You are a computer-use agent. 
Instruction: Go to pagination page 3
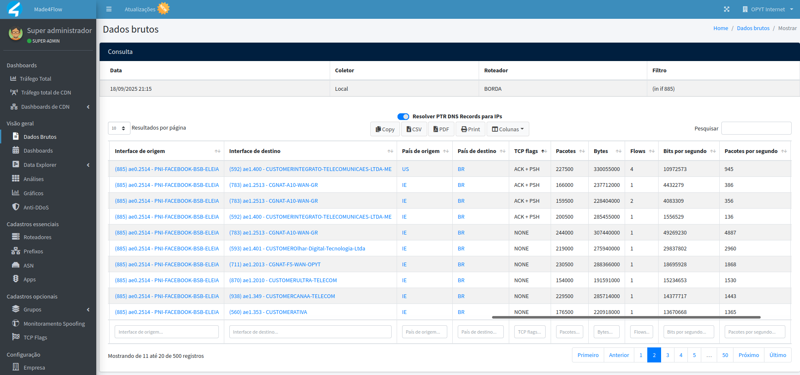pos(667,355)
